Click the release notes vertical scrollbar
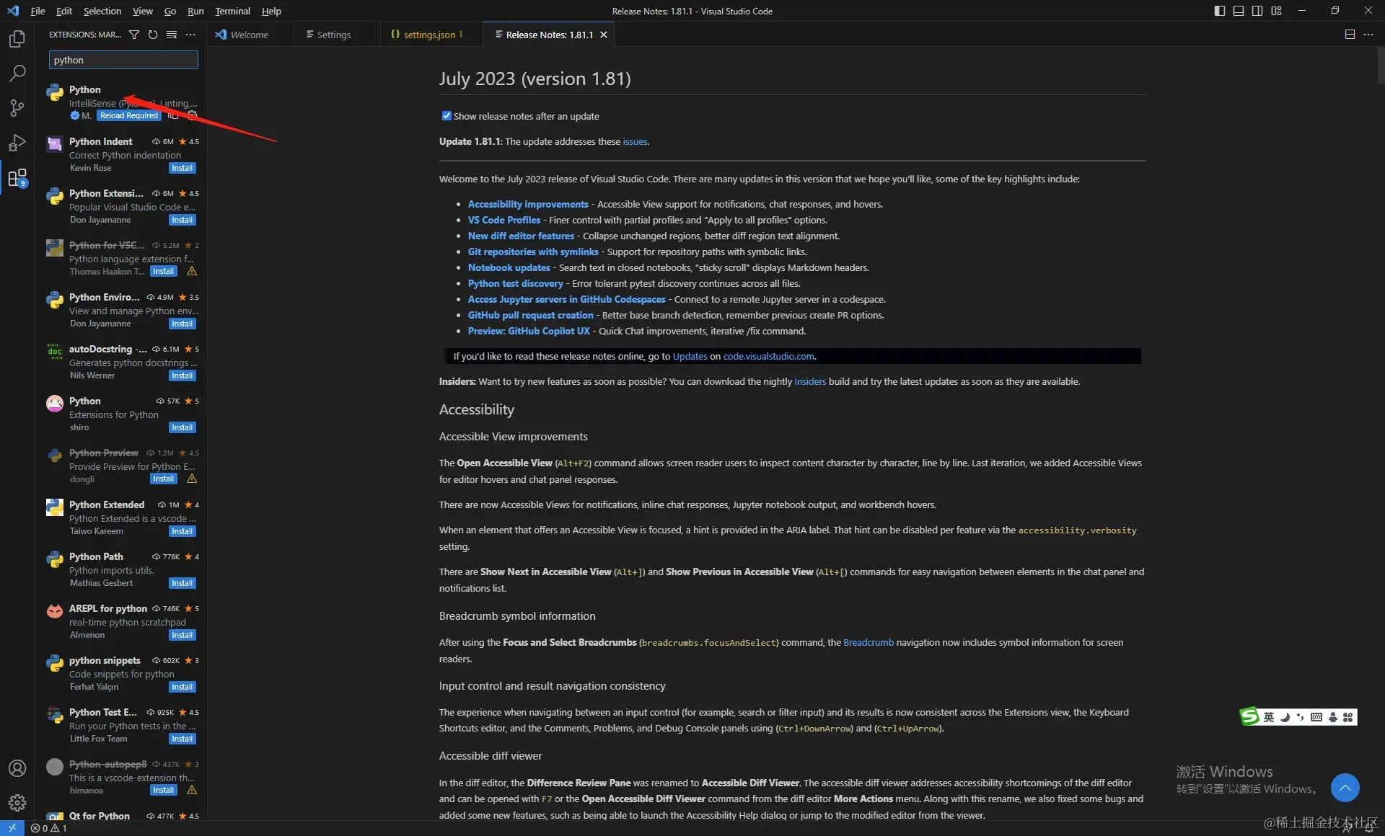The height and width of the screenshot is (836, 1385). point(1380,65)
